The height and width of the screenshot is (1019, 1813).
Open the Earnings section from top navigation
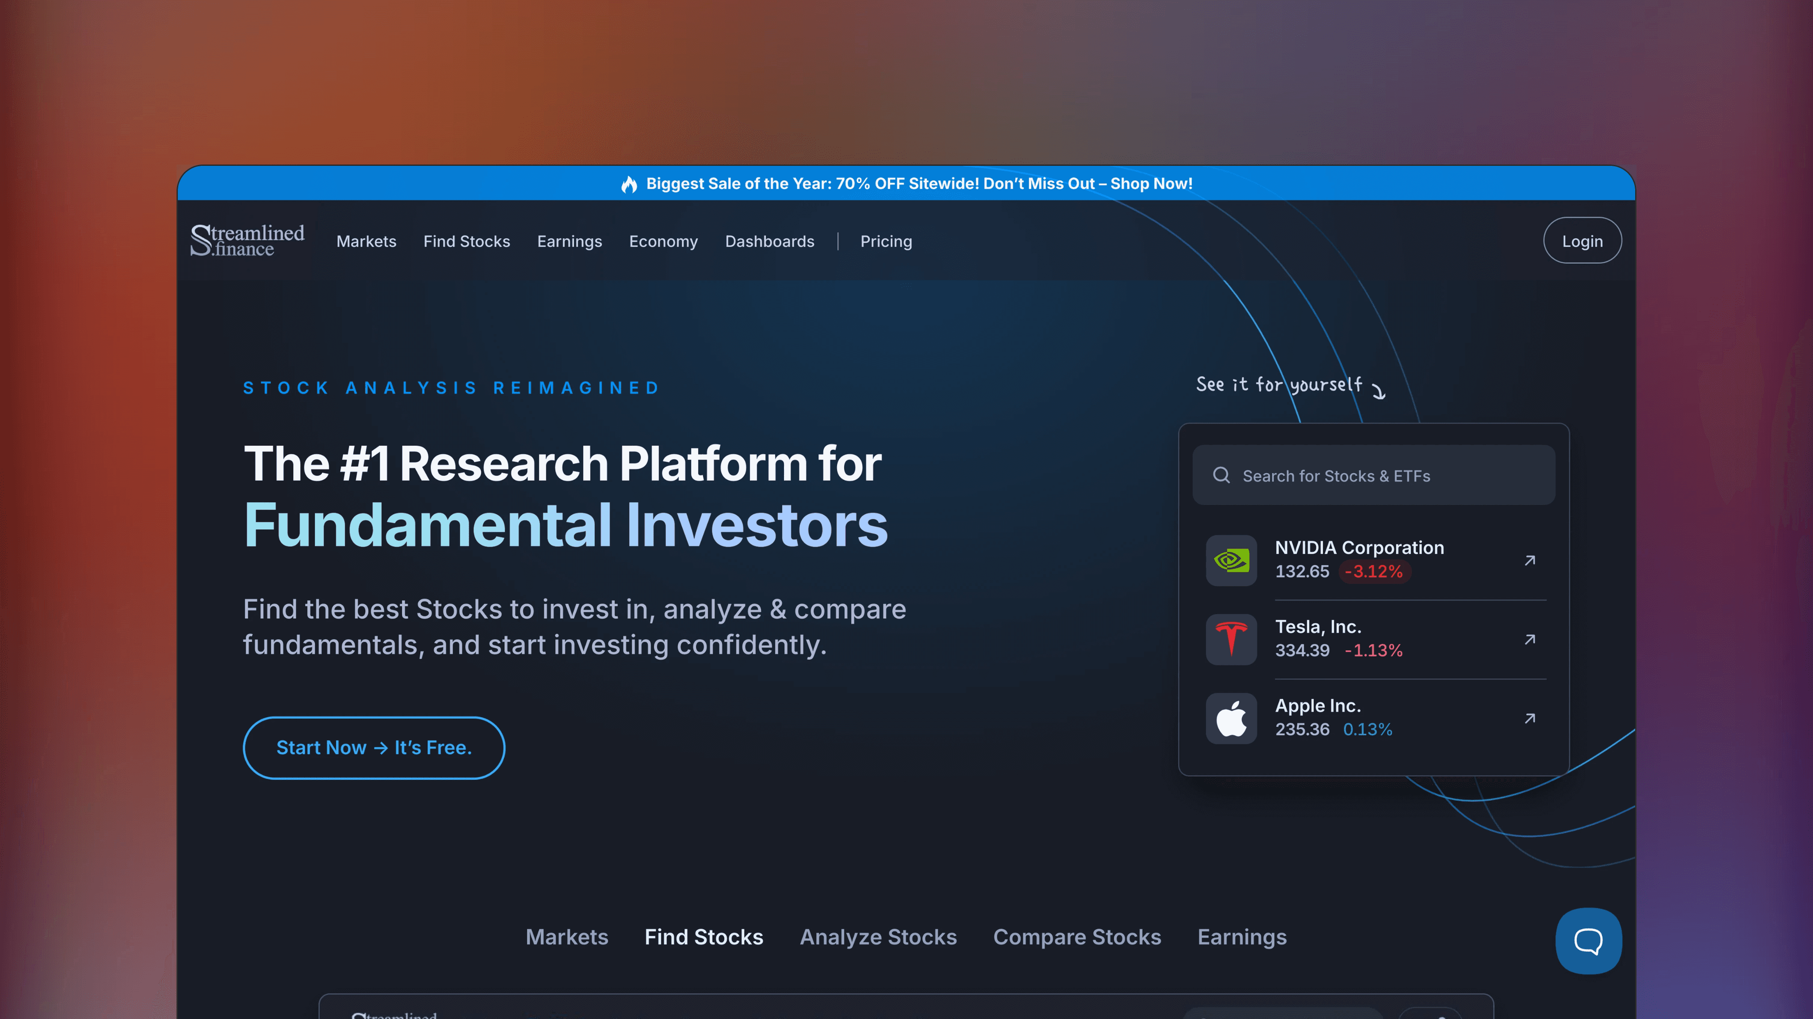pyautogui.click(x=569, y=241)
